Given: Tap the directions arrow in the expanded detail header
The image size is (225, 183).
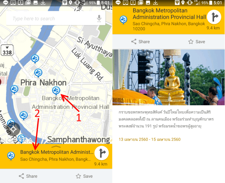Looking at the screenshot, I should pos(214,17).
